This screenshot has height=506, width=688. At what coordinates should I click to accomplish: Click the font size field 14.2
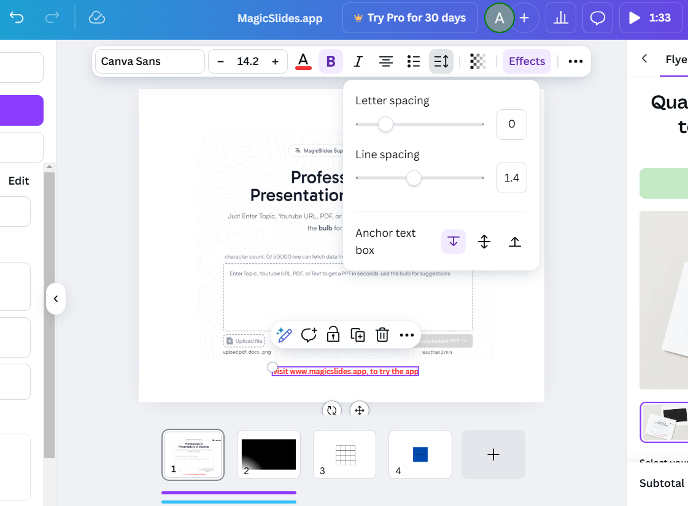pyautogui.click(x=248, y=61)
